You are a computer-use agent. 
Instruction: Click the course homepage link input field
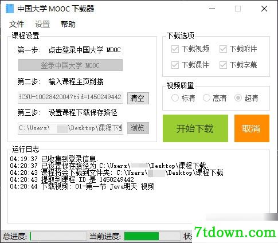(71, 97)
